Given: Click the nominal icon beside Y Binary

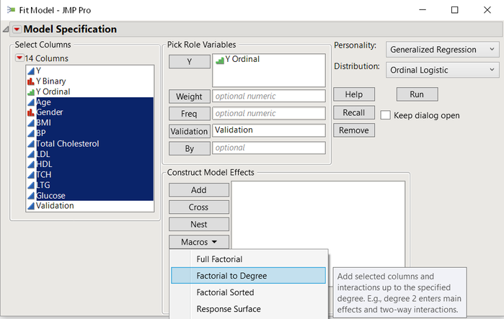Looking at the screenshot, I should [30, 81].
